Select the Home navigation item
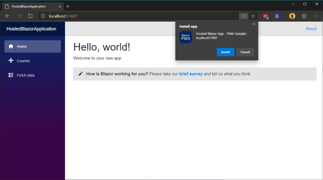 32,47
